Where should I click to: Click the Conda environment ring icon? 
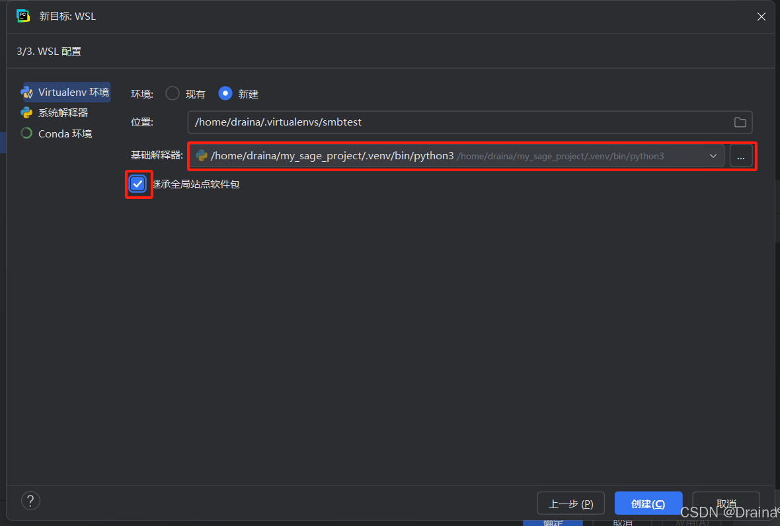point(26,133)
